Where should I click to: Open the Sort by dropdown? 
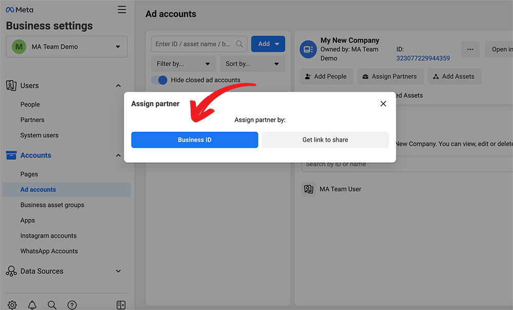(x=252, y=64)
